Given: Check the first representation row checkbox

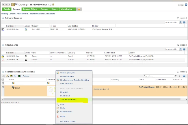Looking at the screenshot, I should [3, 83].
